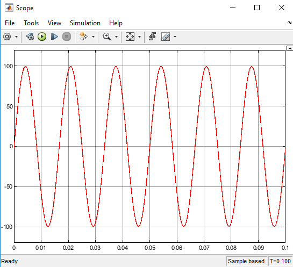Toggle the Cursor Measurements ruler icon

166,37
